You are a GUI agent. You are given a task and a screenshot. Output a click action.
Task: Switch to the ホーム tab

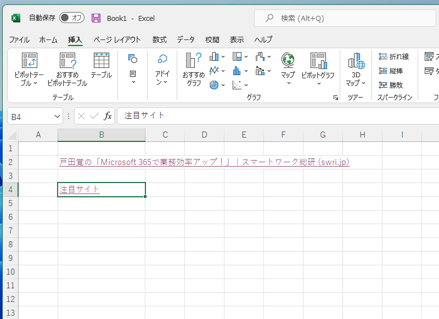coord(48,39)
